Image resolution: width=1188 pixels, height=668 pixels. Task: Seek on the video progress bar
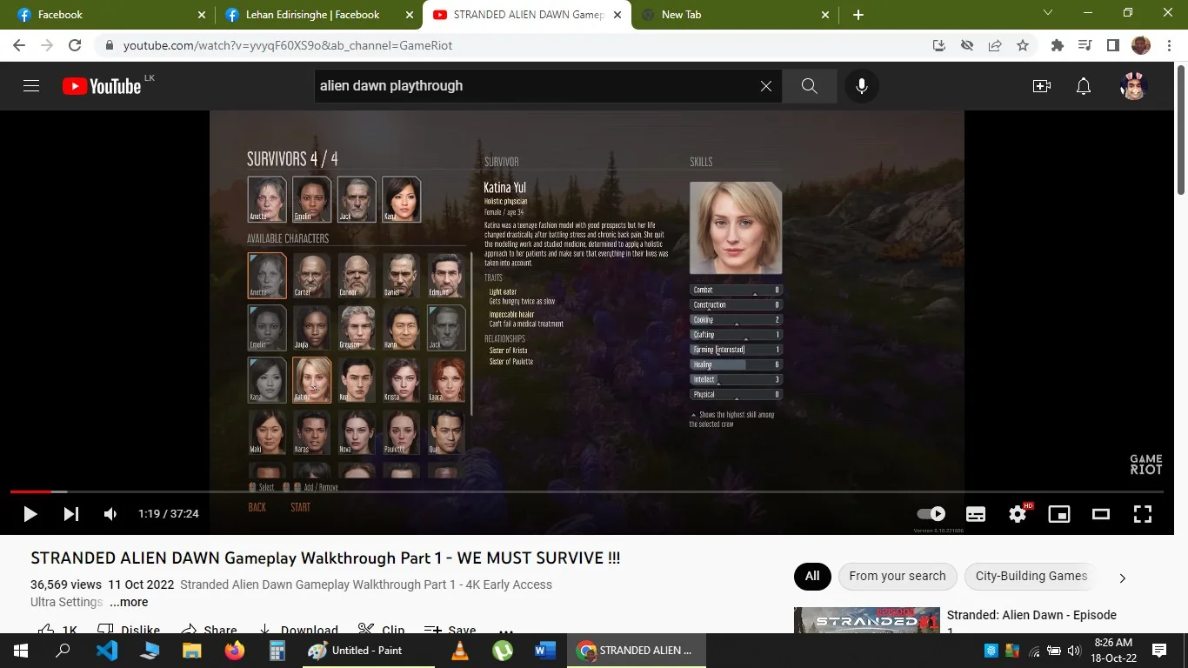tap(587, 492)
